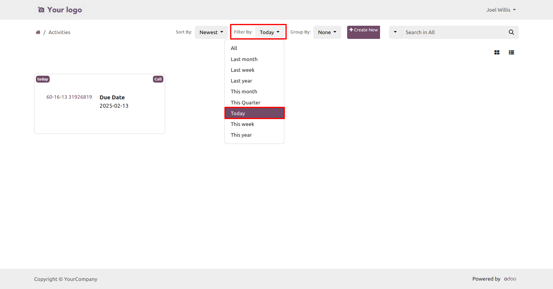Screen dimensions: 553x289
Task: Filter activities by This month
Action: [254, 92]
